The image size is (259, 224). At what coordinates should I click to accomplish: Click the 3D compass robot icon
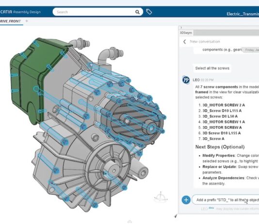click(161, 197)
